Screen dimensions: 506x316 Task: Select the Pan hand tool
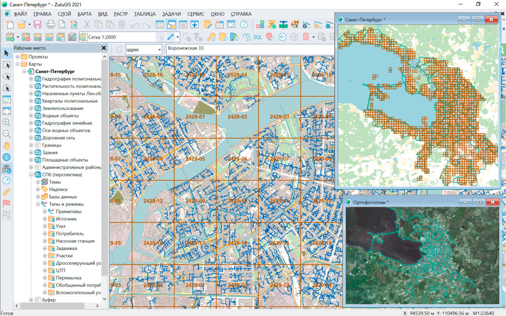point(6,145)
